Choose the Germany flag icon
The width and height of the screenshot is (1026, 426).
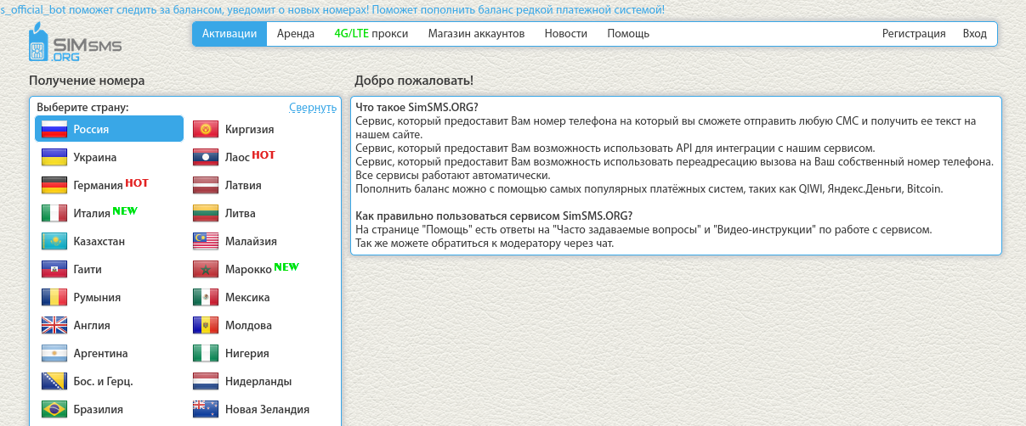pos(54,185)
